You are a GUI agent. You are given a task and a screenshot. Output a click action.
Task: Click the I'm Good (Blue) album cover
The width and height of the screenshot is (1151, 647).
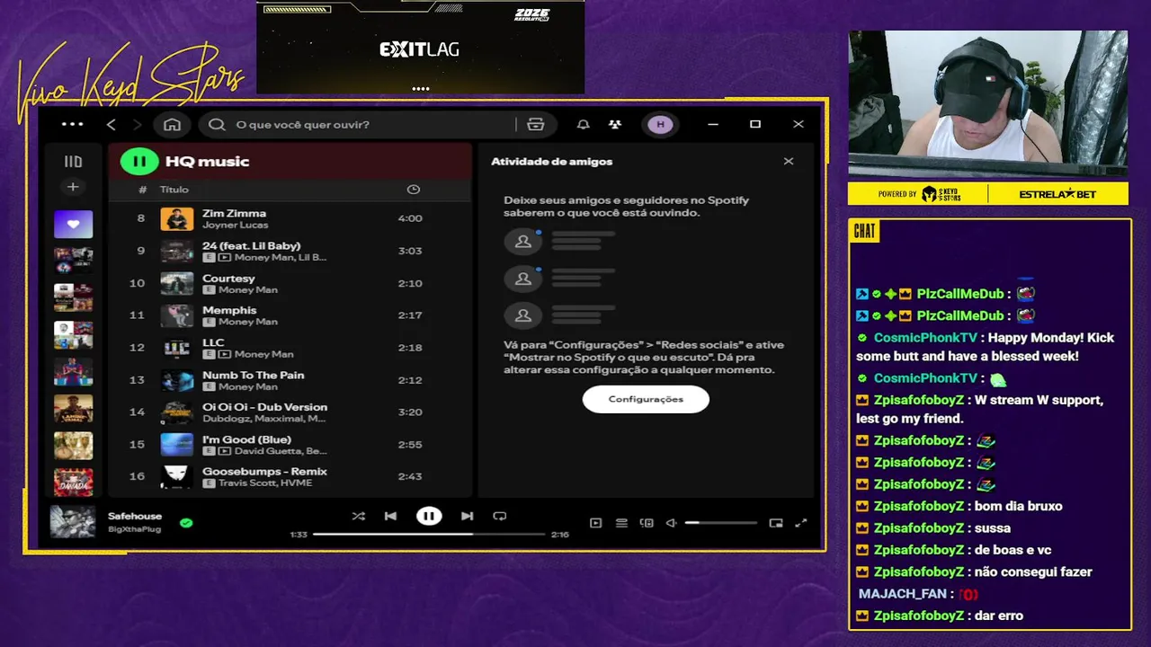pyautogui.click(x=177, y=445)
